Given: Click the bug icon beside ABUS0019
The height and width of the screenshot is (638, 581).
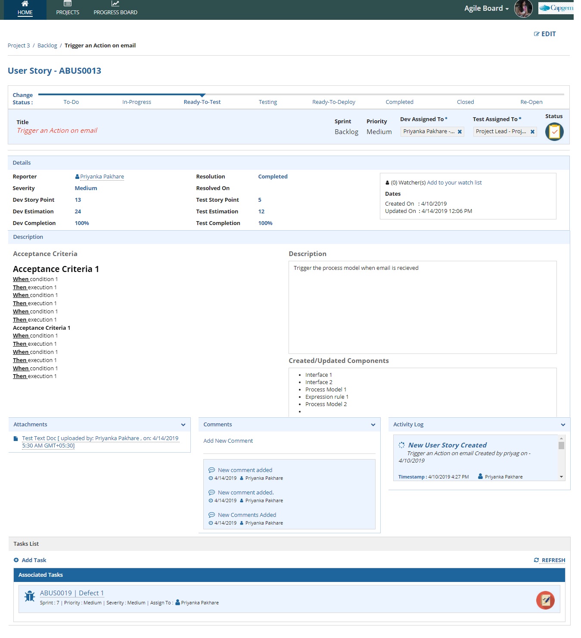Looking at the screenshot, I should click(x=29, y=596).
